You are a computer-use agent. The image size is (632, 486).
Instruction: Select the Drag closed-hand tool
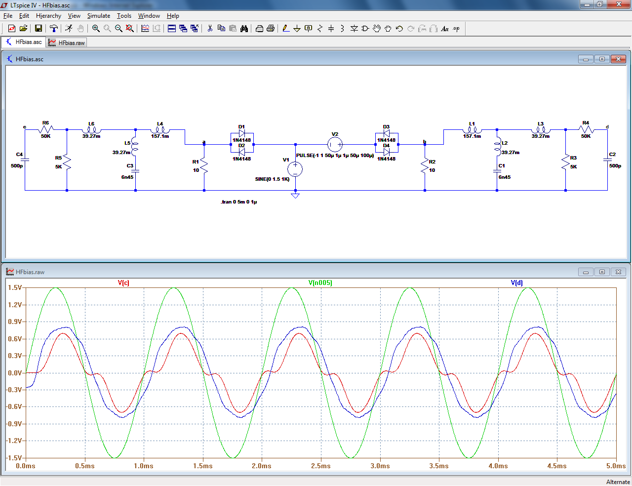[x=388, y=29]
